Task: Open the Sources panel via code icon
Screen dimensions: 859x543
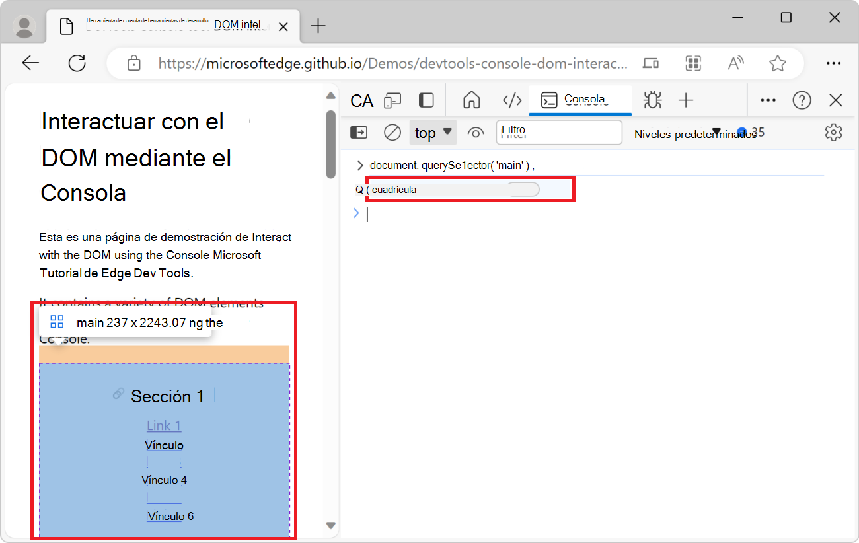Action: coord(512,100)
